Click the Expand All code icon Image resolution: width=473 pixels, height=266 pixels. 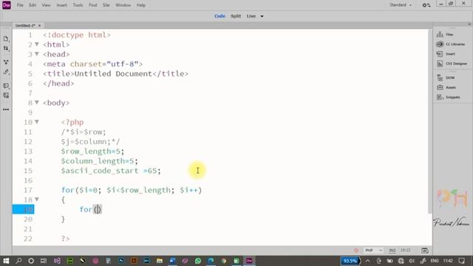coord(6,62)
